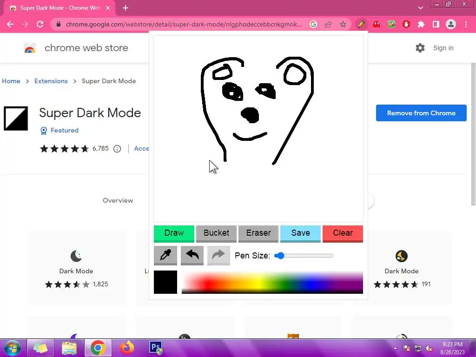Click the taskbar clock showing 9:23 PM
The image size is (476, 357).
click(x=452, y=348)
